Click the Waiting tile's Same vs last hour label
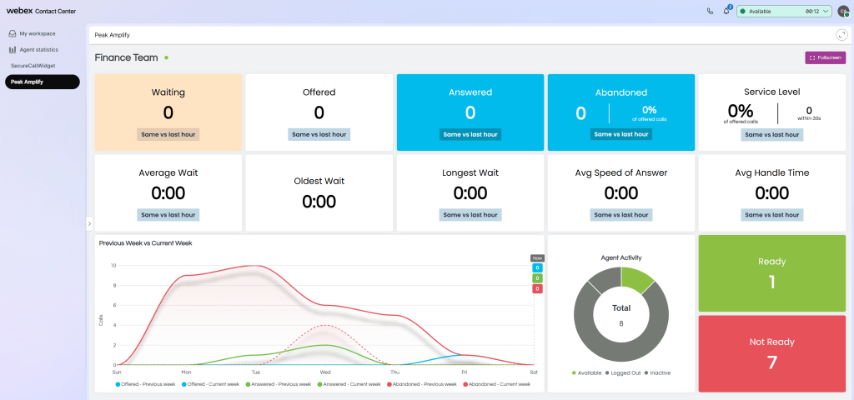 [168, 134]
